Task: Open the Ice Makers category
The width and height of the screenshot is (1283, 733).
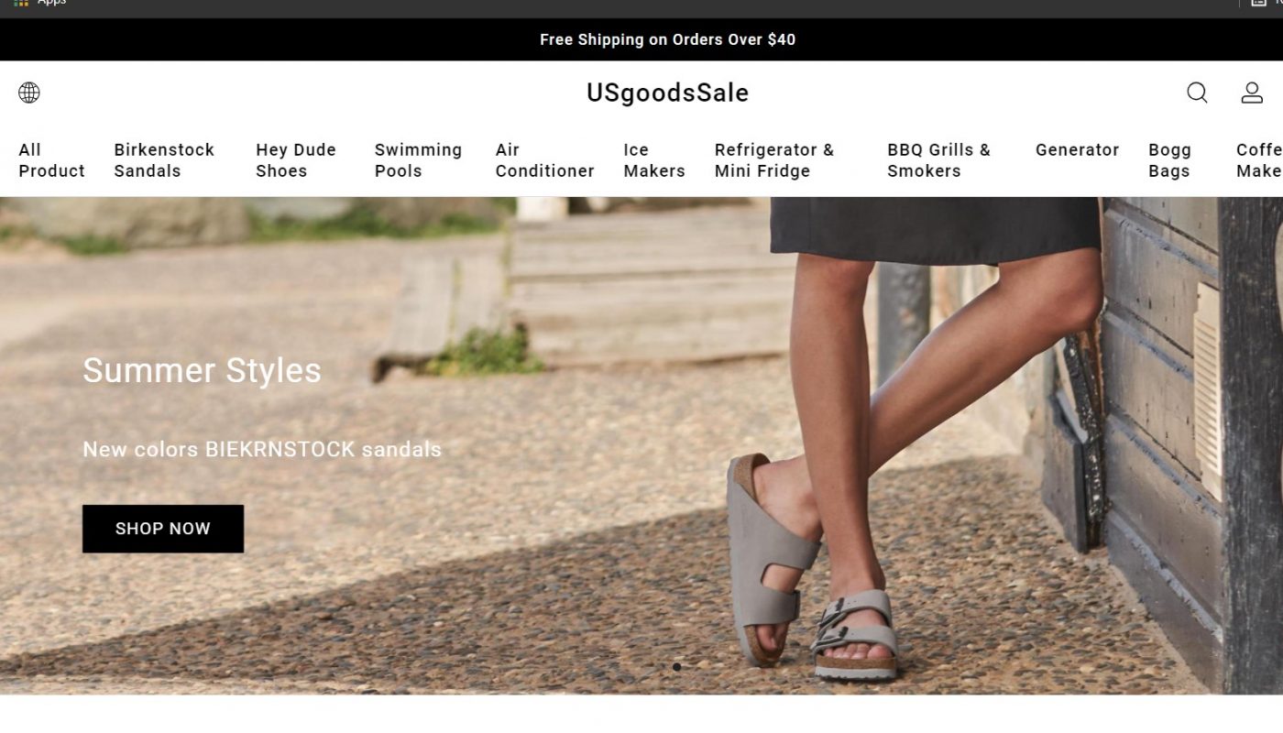Action: [x=654, y=160]
